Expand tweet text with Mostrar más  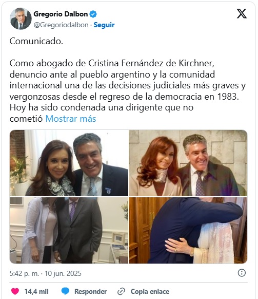coord(71,119)
